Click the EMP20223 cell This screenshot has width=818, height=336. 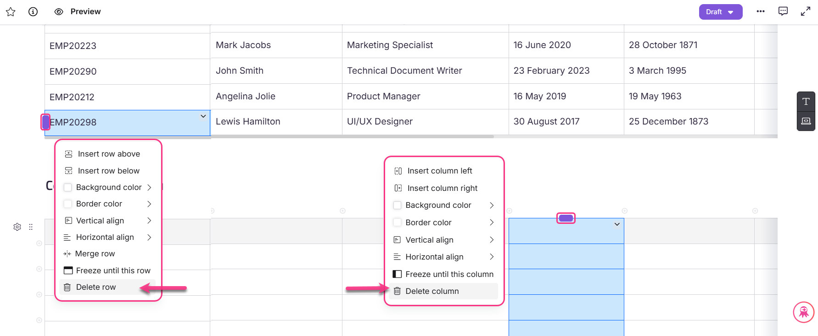[127, 46]
